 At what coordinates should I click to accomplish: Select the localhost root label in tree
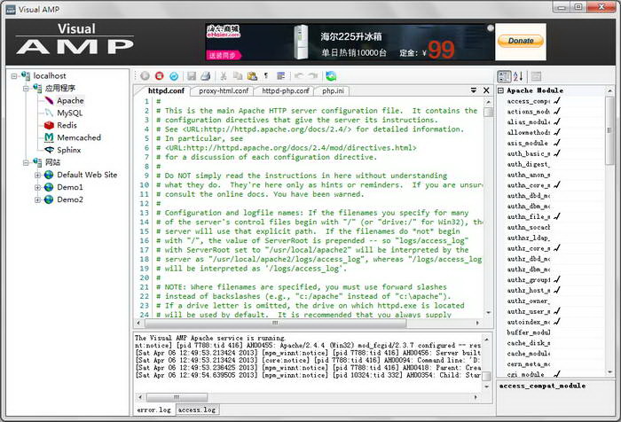(x=50, y=75)
